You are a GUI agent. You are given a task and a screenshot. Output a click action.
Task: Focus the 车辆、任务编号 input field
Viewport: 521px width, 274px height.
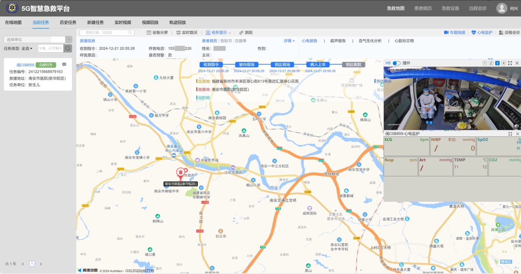click(51, 48)
